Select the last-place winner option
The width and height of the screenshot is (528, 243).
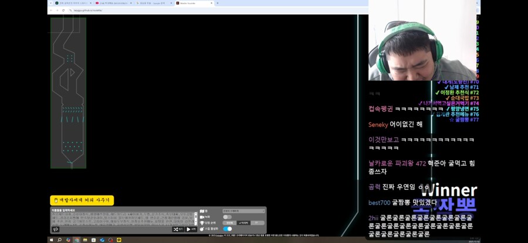point(245,223)
